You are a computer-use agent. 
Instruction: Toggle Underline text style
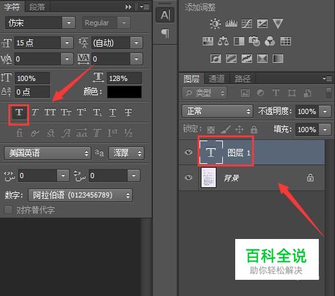pos(113,112)
